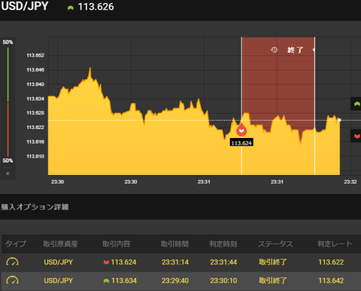
Task: Click expiry time 23:30:10
Action: click(x=223, y=280)
